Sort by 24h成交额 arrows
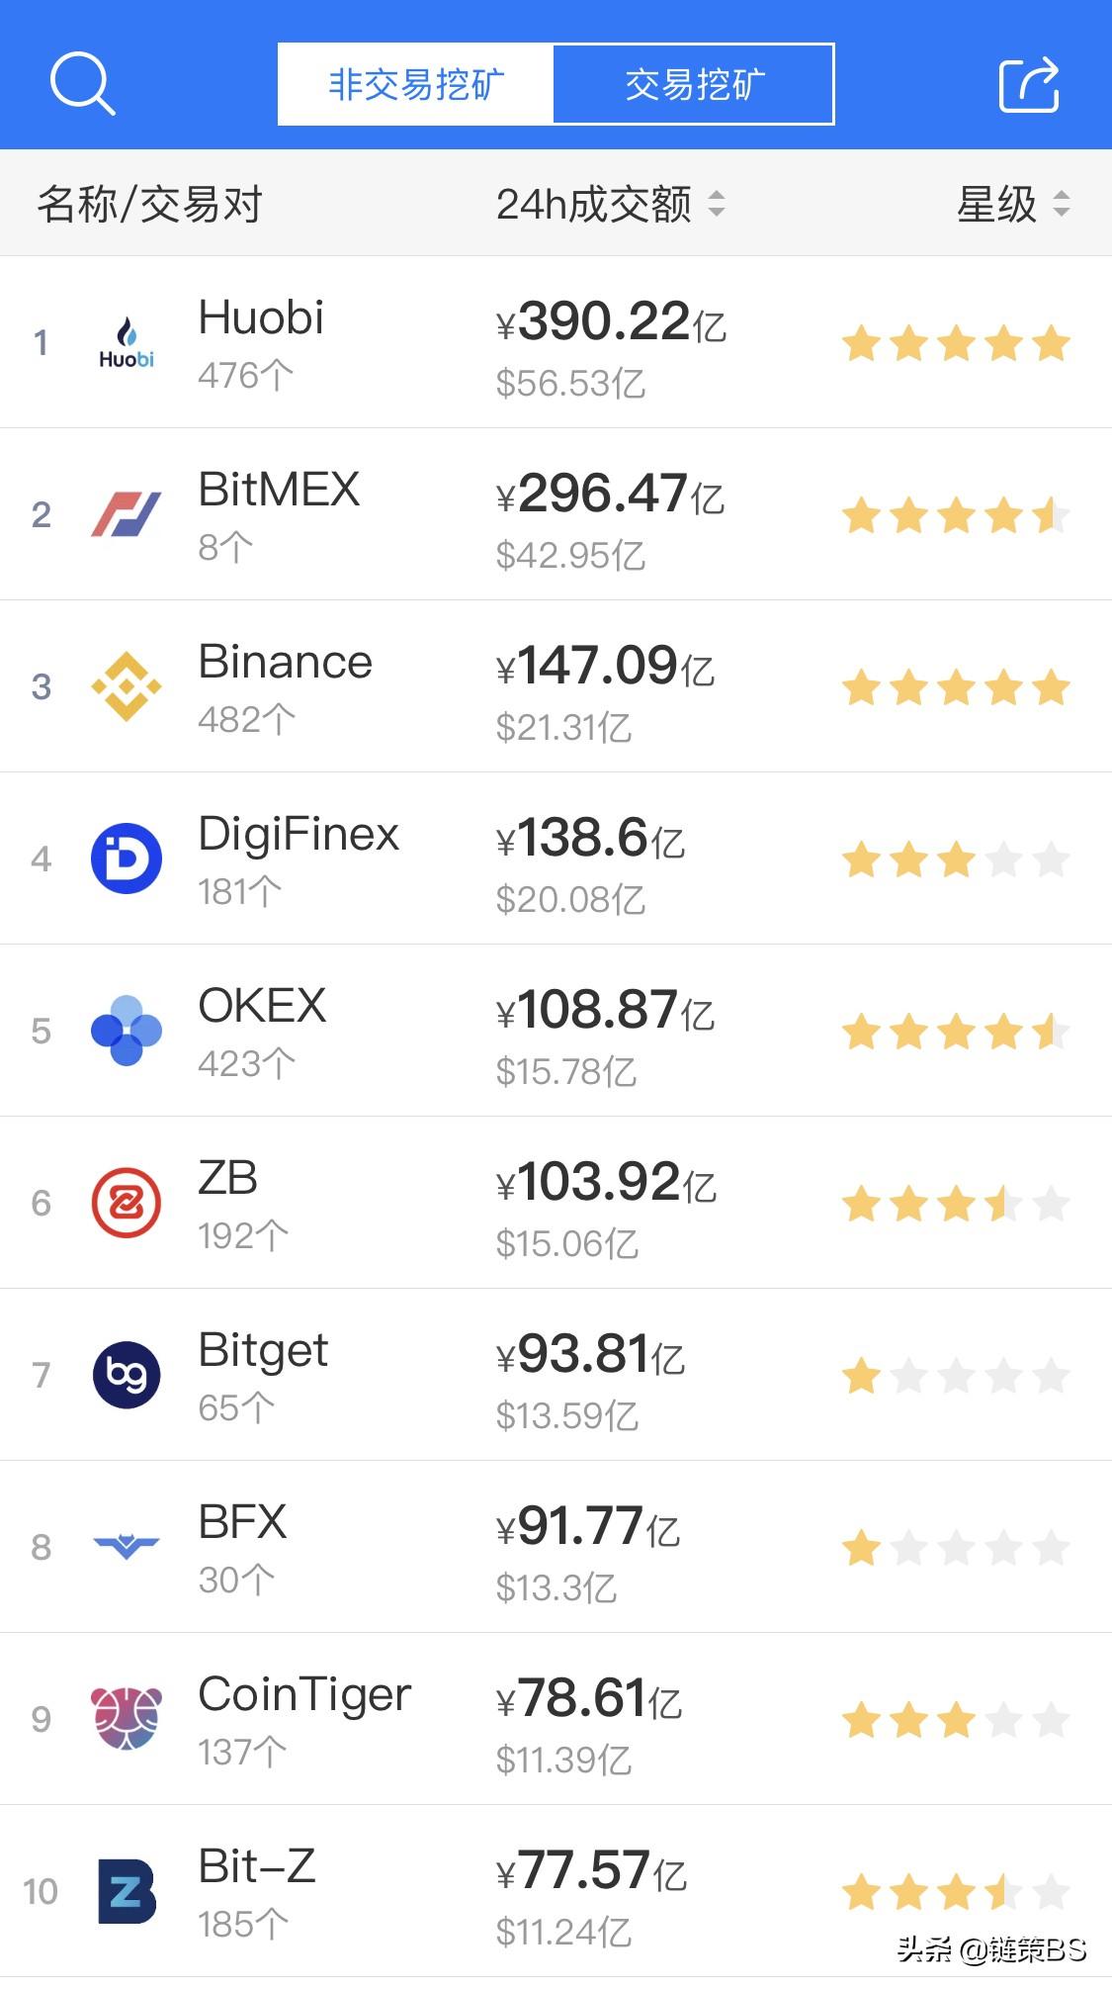This screenshot has height=1989, width=1112. pos(717,205)
